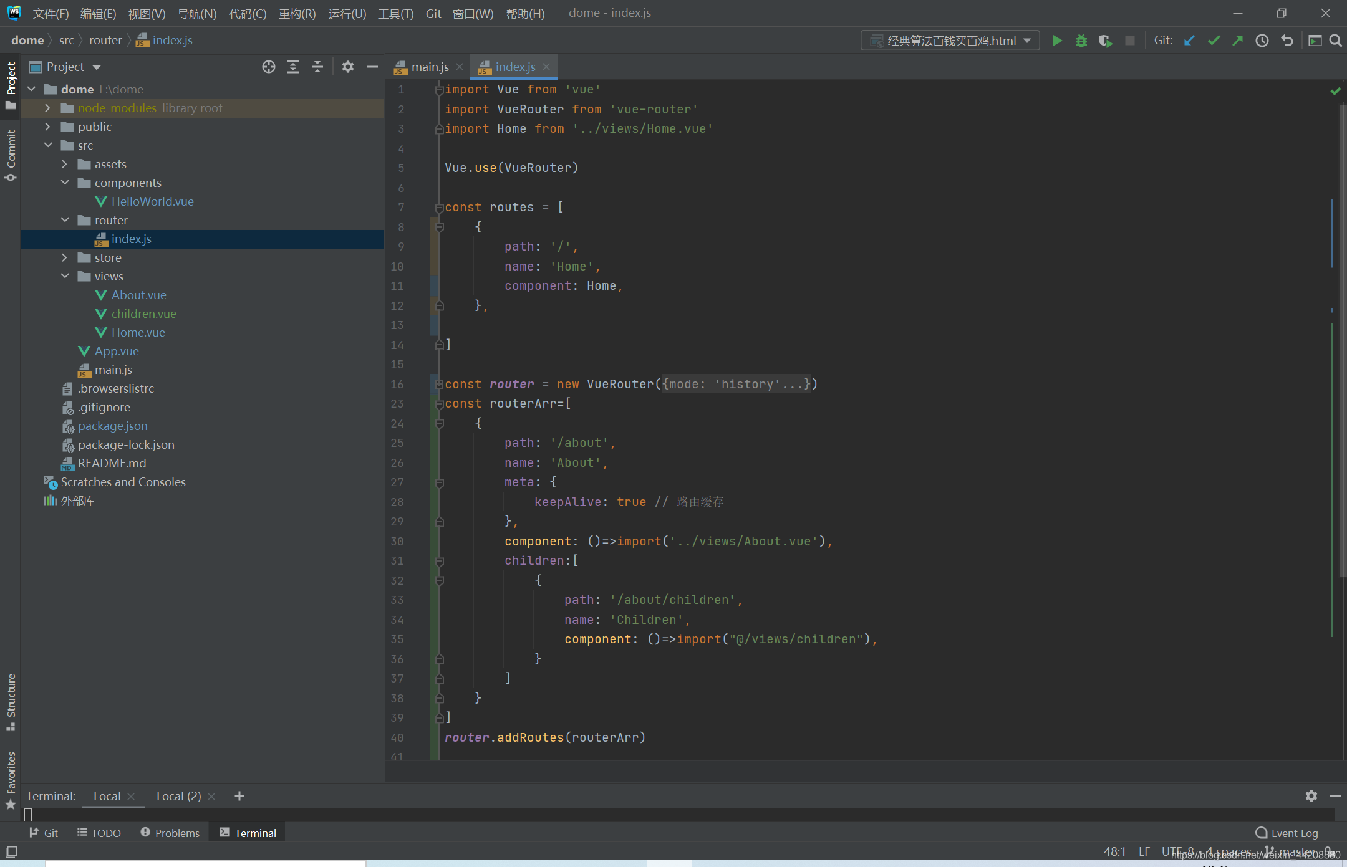The width and height of the screenshot is (1347, 867).
Task: Click the Debug bug icon
Action: point(1081,41)
